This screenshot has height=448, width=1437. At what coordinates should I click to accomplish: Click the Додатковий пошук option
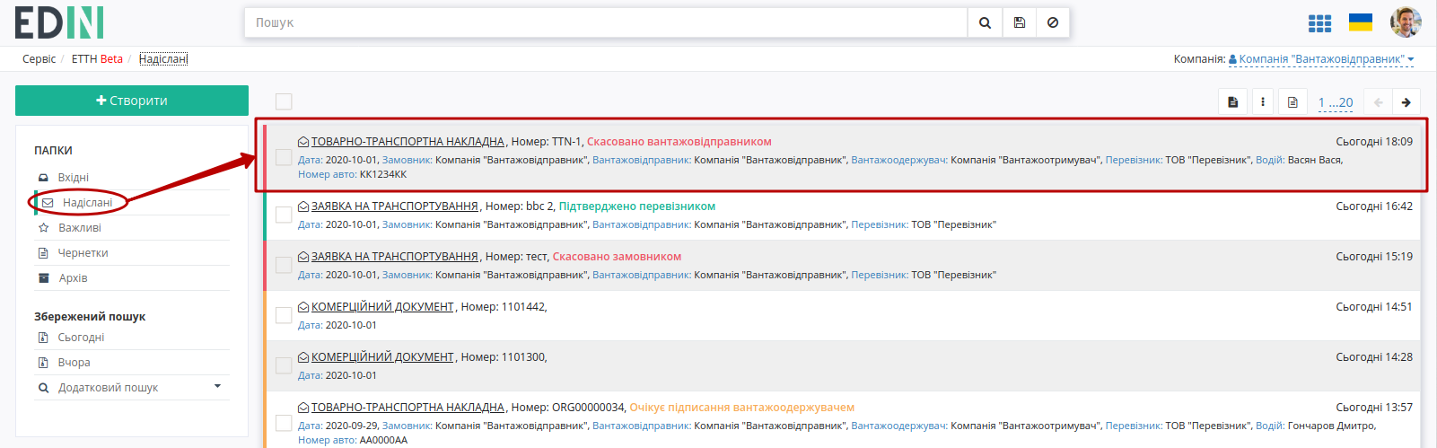(108, 388)
